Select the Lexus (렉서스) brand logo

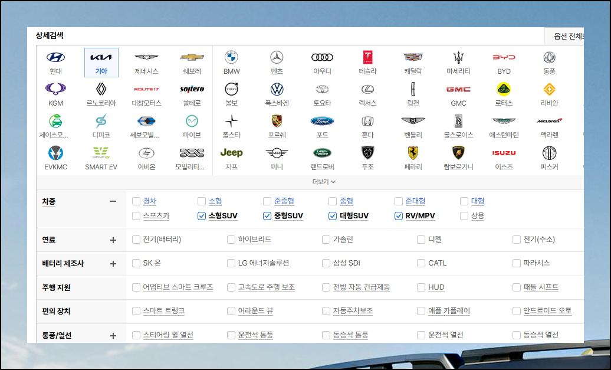[367, 89]
